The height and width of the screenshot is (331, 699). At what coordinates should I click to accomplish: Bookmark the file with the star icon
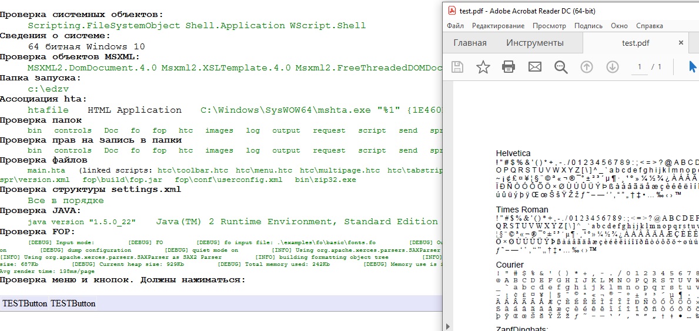(x=483, y=67)
